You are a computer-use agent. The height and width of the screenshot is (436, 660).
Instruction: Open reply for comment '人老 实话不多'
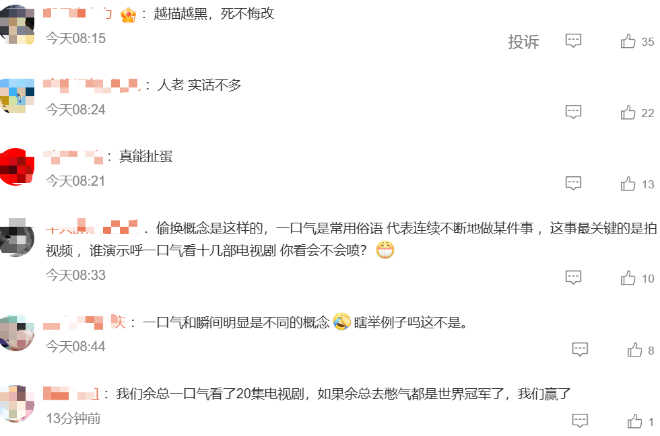pyautogui.click(x=573, y=112)
